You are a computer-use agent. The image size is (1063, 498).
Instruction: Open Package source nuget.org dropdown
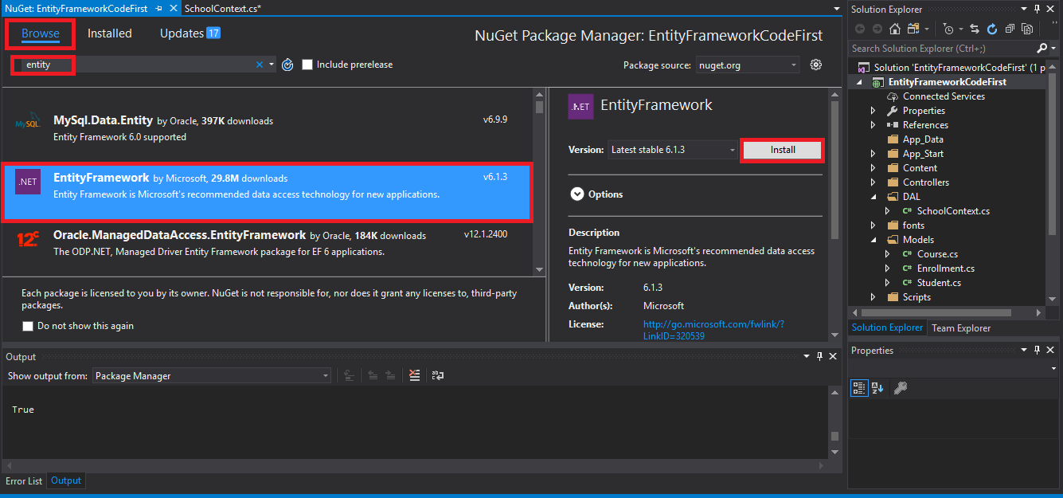point(748,65)
